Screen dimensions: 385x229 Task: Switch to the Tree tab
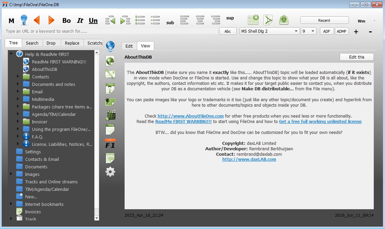[13, 43]
